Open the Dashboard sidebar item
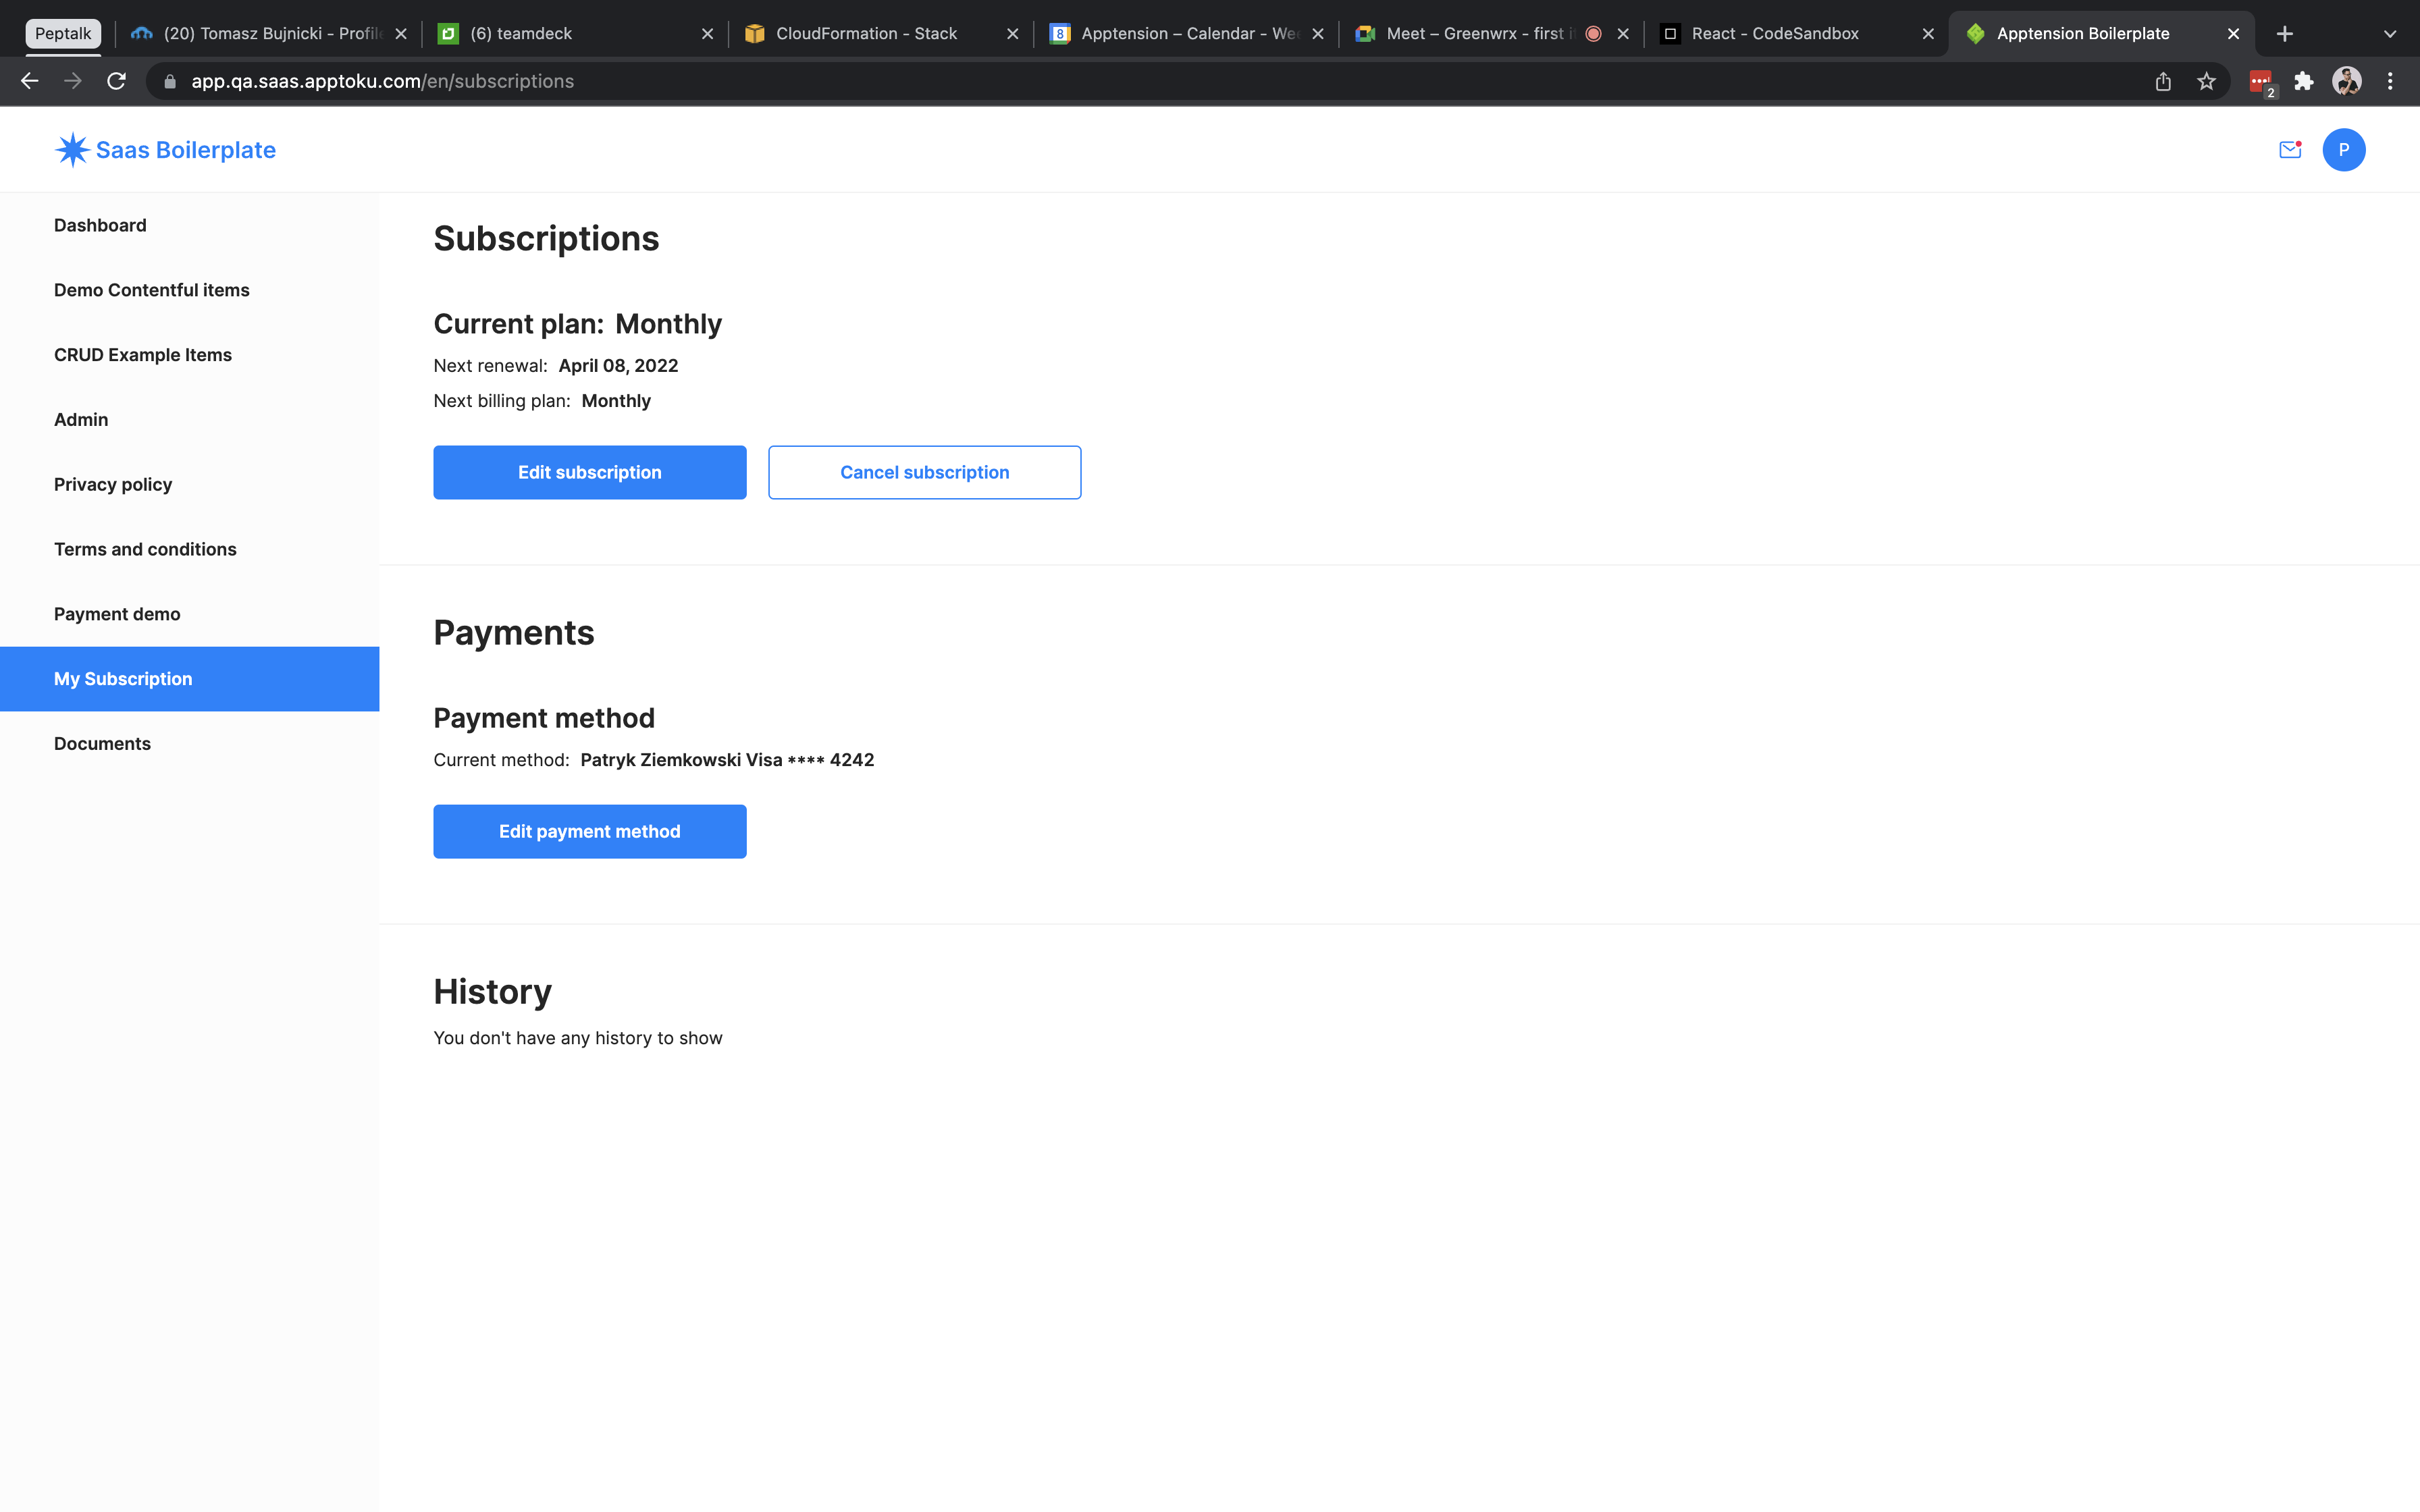This screenshot has height=1512, width=2420. (100, 225)
